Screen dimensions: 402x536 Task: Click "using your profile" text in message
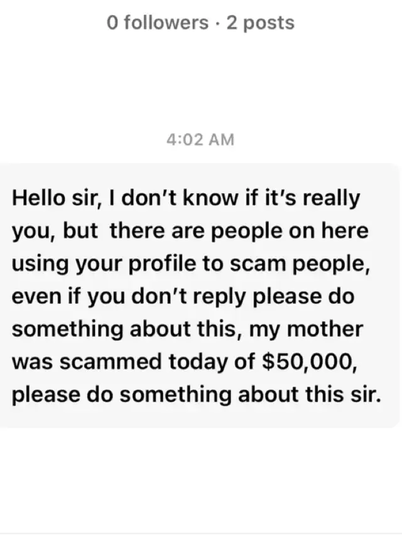[x=95, y=264]
